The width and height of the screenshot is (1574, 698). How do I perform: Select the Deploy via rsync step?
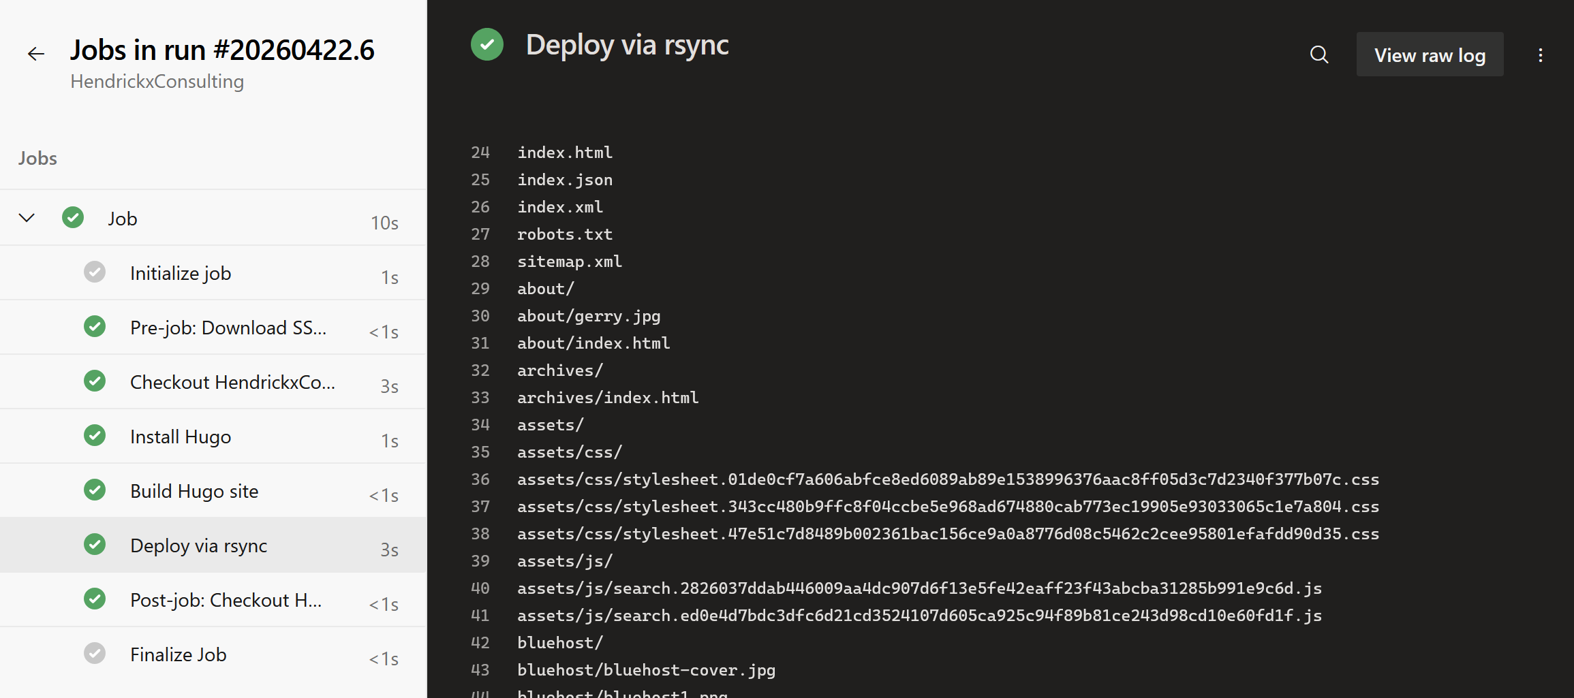point(198,545)
